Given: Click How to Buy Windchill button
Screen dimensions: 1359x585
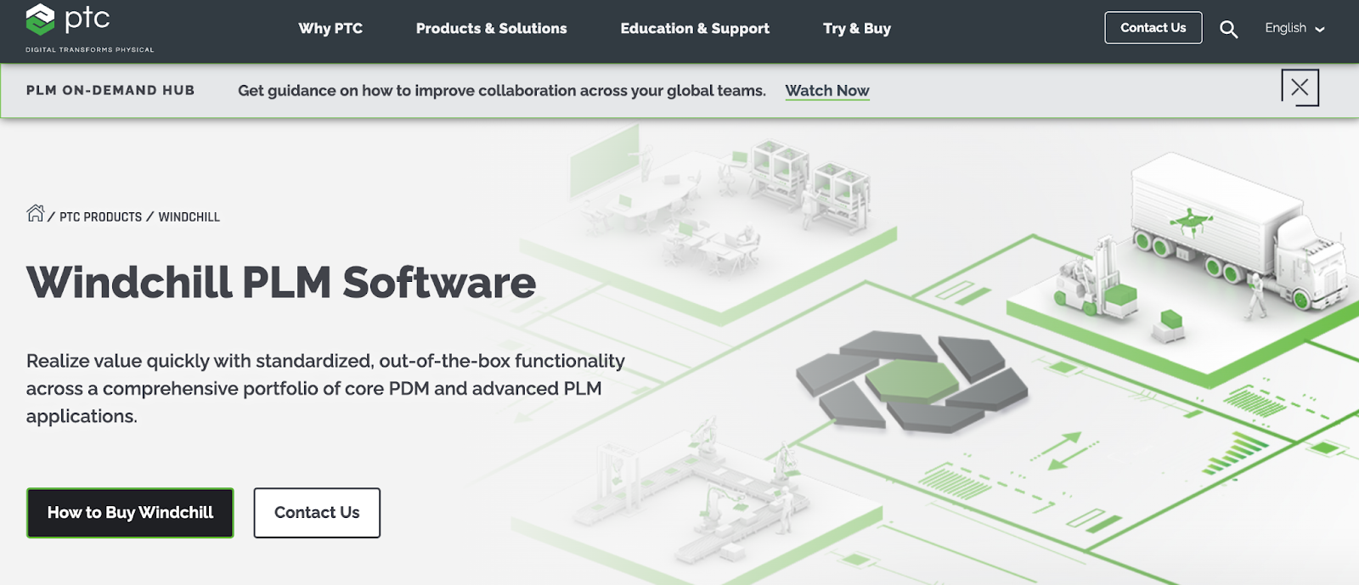Looking at the screenshot, I should 130,513.
